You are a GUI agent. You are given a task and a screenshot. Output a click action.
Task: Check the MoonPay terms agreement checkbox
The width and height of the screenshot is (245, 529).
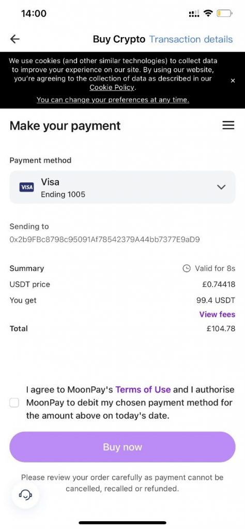14,402
